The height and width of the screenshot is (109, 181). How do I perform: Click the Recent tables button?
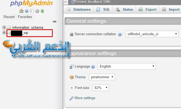coord(9,17)
